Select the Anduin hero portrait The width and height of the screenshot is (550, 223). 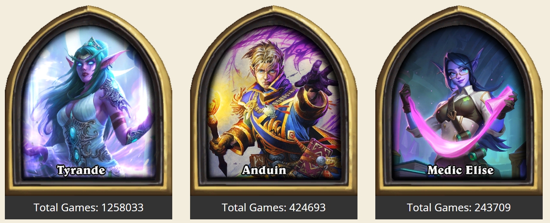click(274, 101)
